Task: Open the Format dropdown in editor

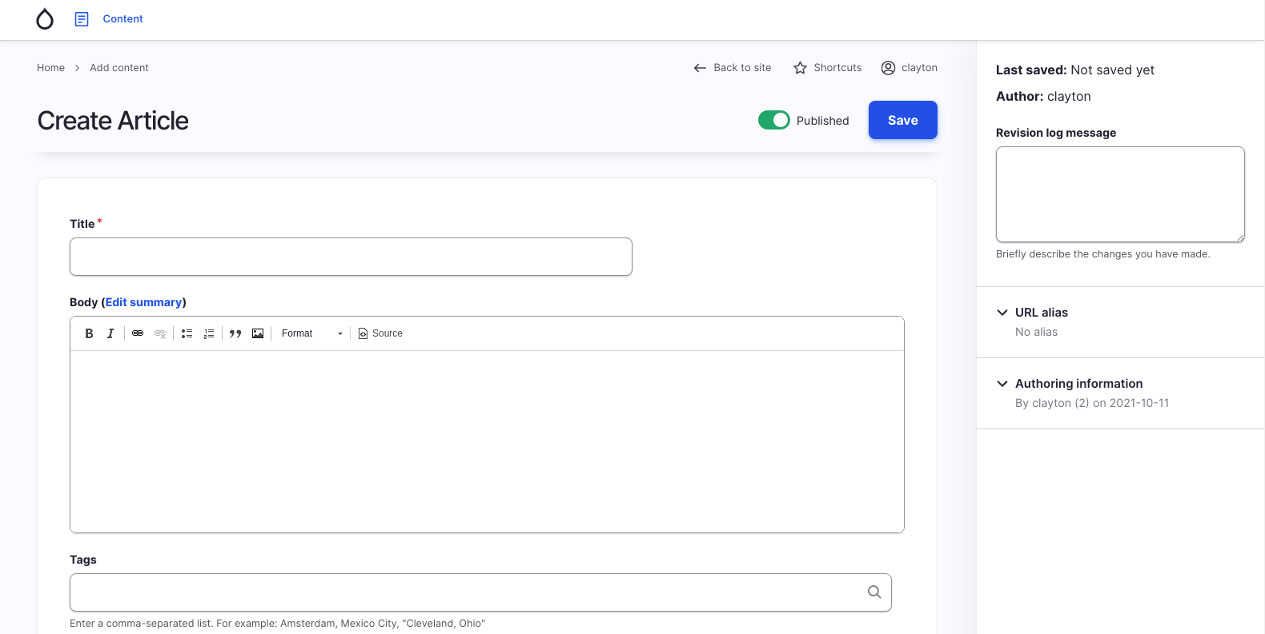Action: pyautogui.click(x=311, y=333)
